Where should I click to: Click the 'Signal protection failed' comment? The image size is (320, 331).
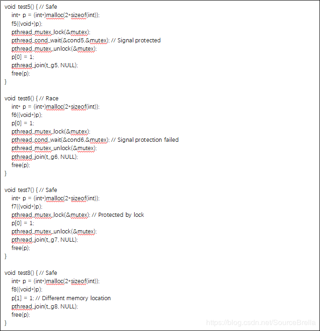pos(148,140)
